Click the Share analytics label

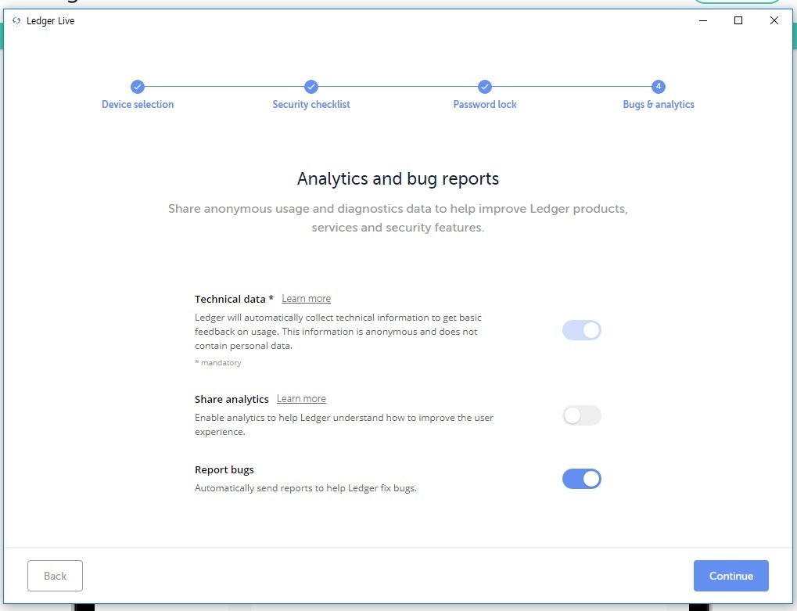(x=232, y=399)
